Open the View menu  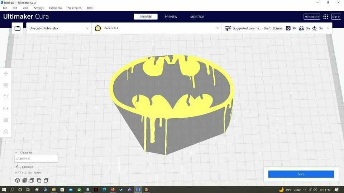pyautogui.click(x=25, y=8)
